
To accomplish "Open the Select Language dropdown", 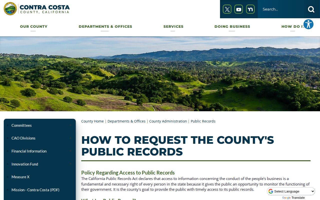I will pyautogui.click(x=291, y=191).
